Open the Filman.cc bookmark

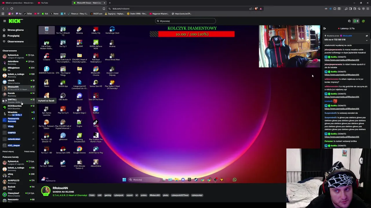pyautogui.click(x=77, y=14)
